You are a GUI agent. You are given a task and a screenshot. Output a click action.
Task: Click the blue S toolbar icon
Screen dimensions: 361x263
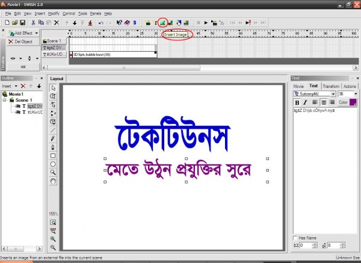coord(135,23)
